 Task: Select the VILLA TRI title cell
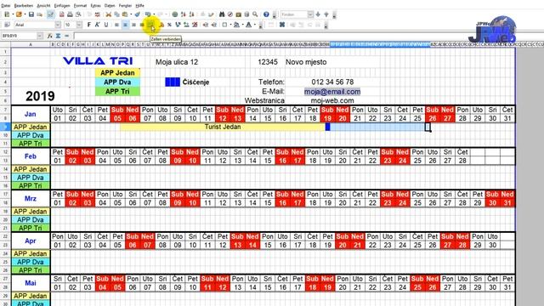pyautogui.click(x=98, y=61)
